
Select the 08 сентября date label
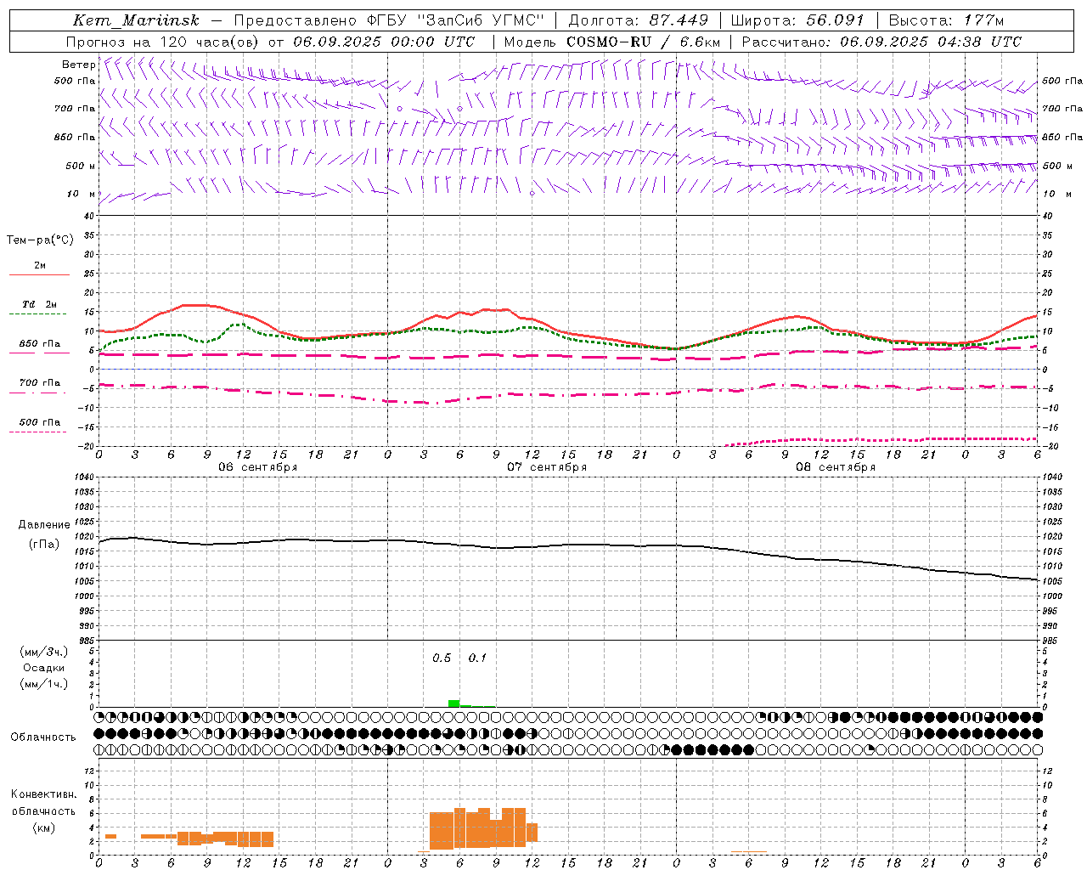(x=836, y=467)
